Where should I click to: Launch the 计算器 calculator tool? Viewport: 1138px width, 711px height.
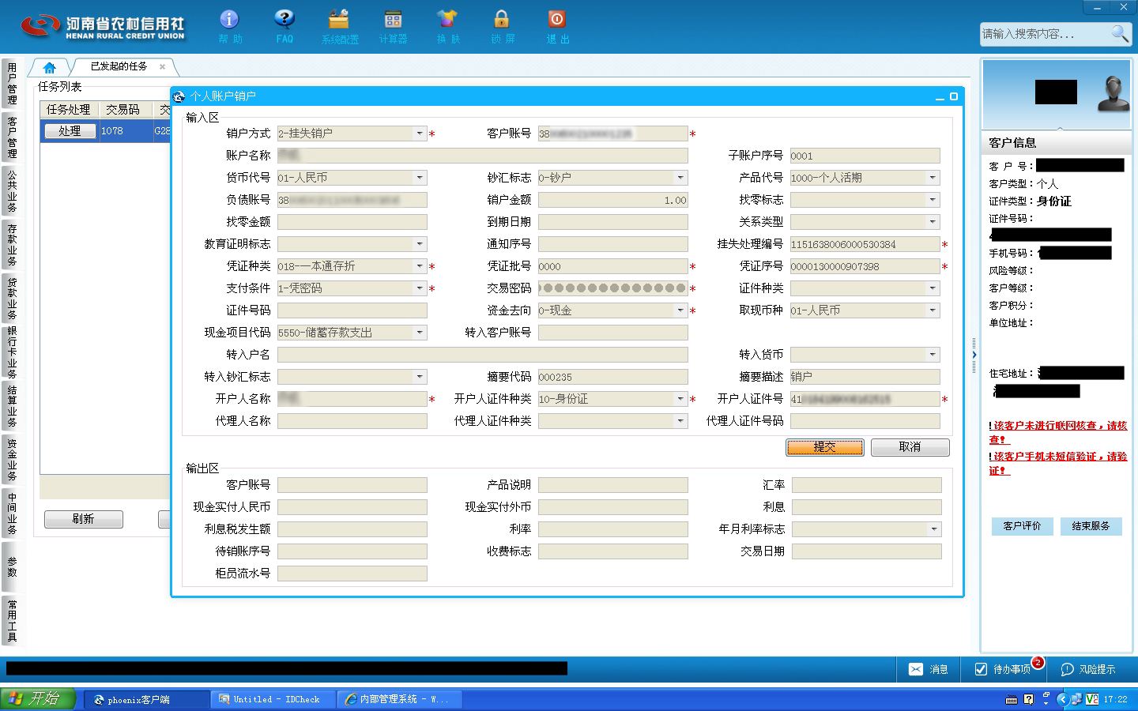coord(393,26)
